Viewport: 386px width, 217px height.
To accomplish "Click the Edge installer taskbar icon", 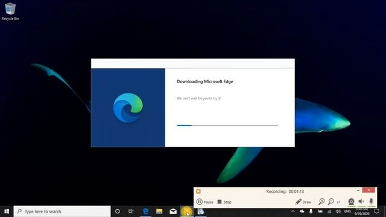I will click(201, 212).
